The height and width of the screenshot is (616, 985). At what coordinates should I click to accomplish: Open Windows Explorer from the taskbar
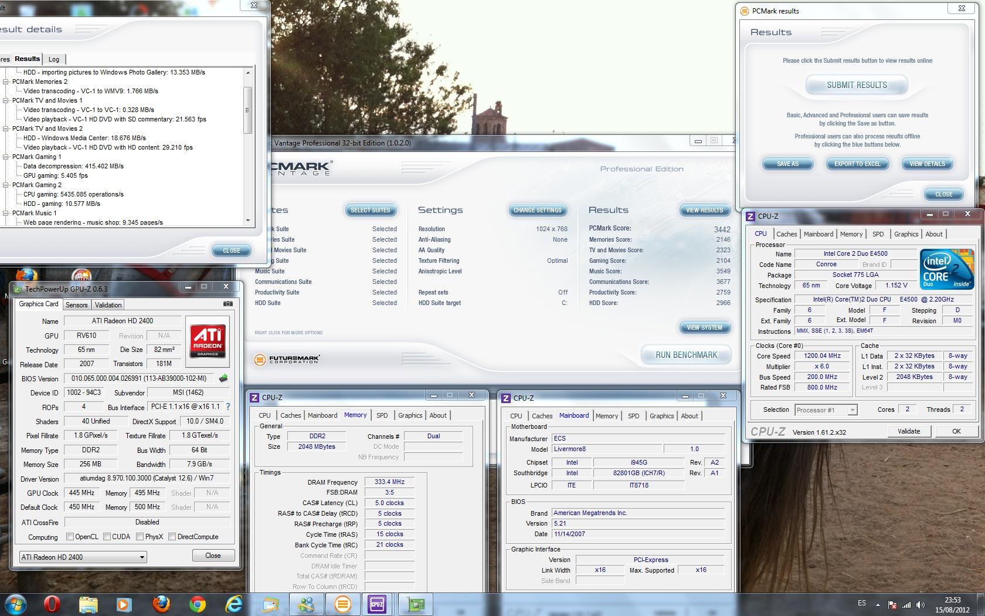click(x=88, y=604)
